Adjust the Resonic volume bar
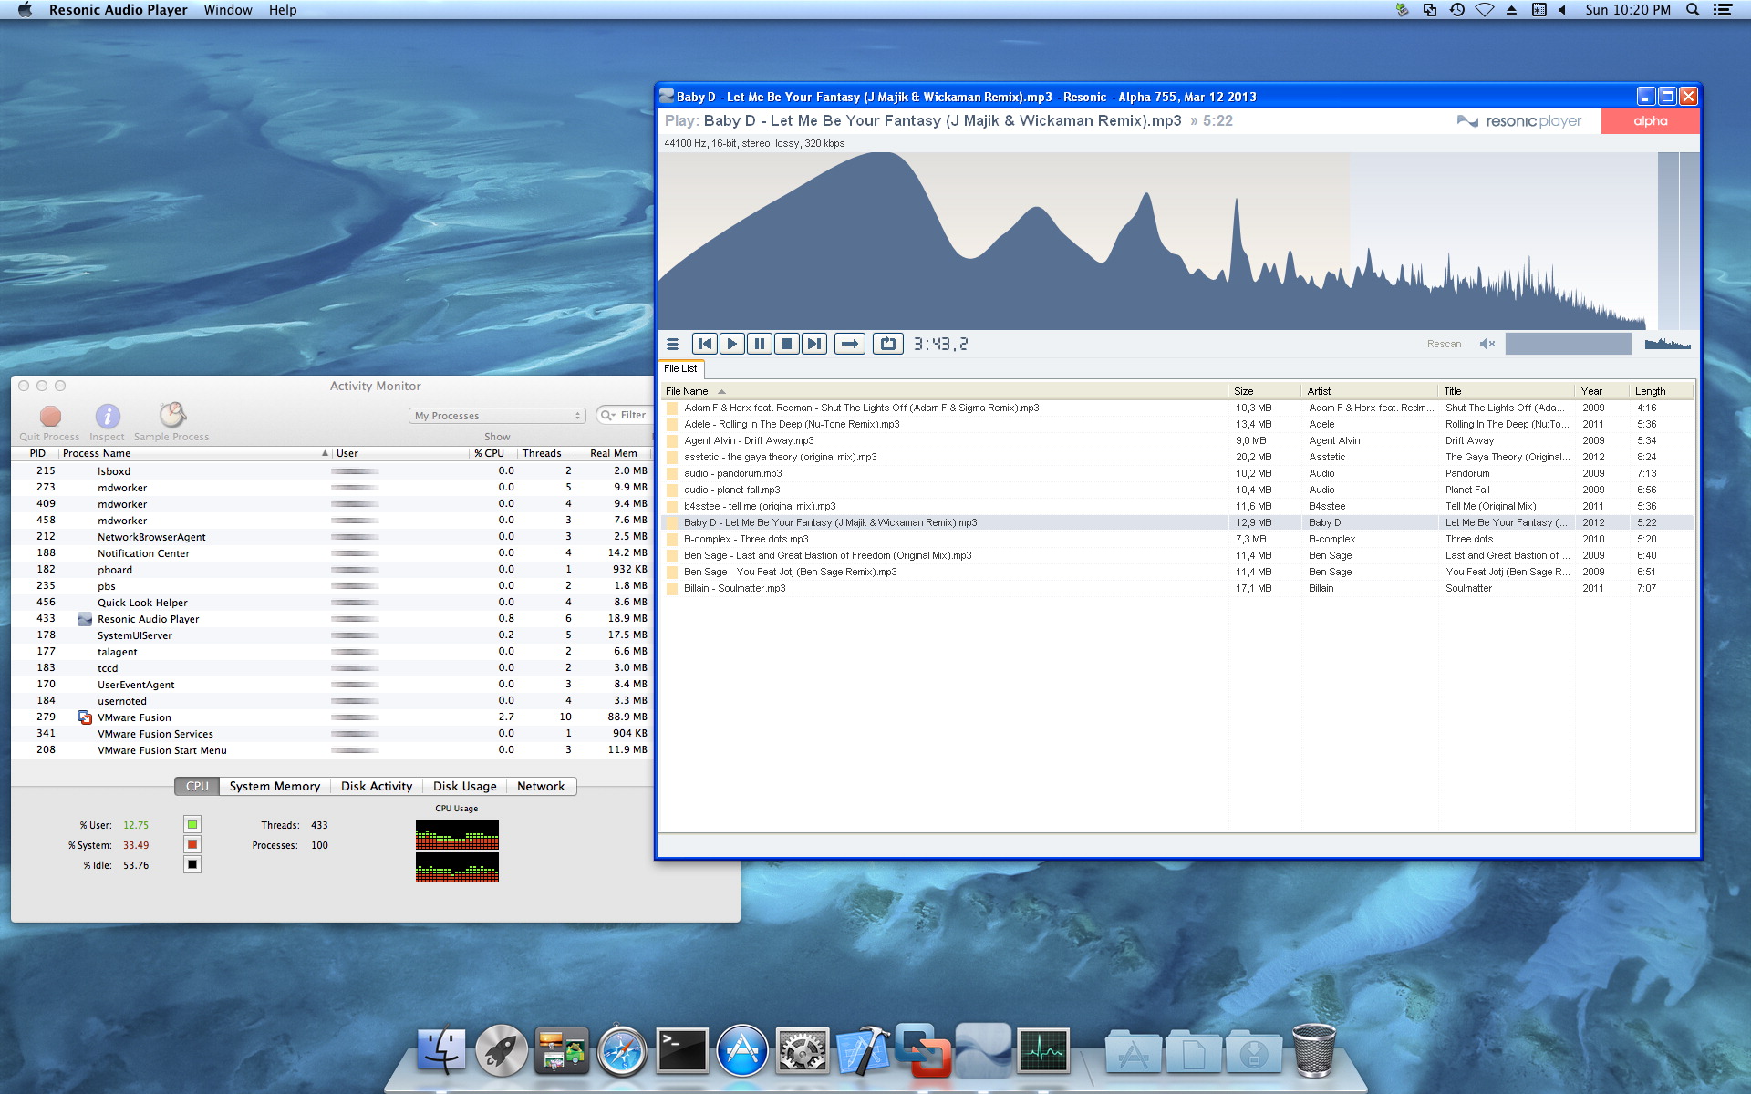Image resolution: width=1751 pixels, height=1094 pixels. (x=1567, y=344)
